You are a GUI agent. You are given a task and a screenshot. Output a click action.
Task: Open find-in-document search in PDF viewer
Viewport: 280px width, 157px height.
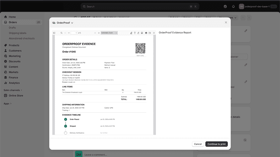coord(62,33)
